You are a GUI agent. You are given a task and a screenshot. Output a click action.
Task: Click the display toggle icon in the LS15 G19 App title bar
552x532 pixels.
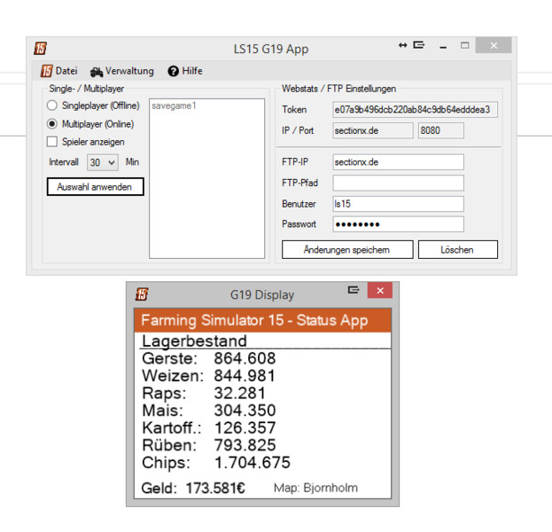[x=419, y=45]
